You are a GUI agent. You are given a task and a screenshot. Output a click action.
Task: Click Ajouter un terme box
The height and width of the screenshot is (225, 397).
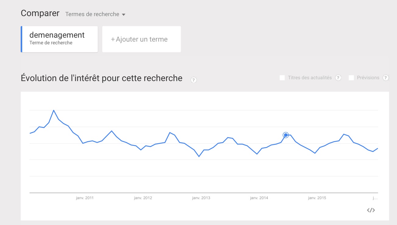[142, 39]
